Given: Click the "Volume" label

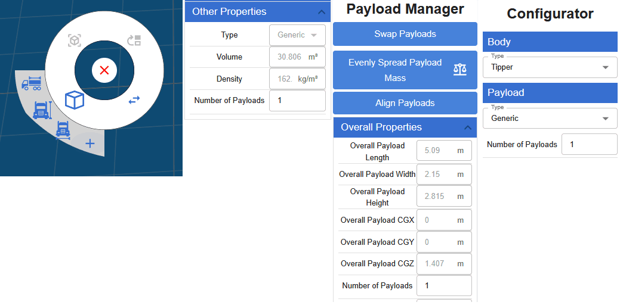Looking at the screenshot, I should coord(229,57).
